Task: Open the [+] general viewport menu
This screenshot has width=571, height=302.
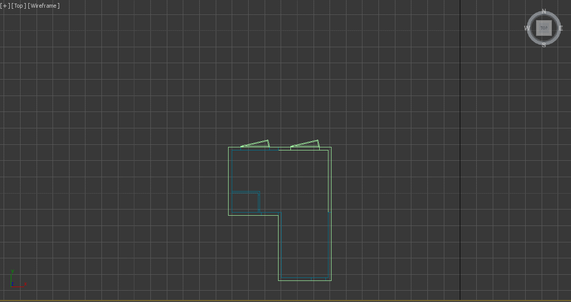Action: coord(5,6)
